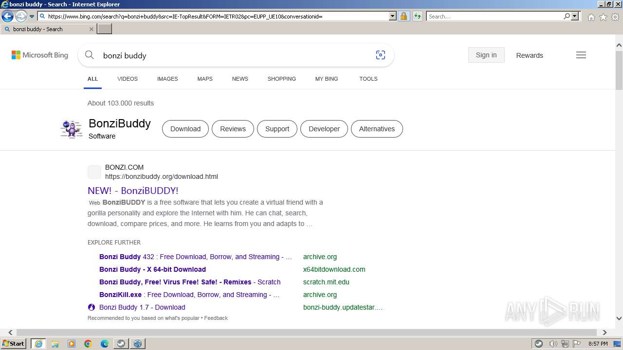Open 'Bonzi Buddy 1.7 - Download' link
The image size is (623, 350).
pyautogui.click(x=142, y=307)
